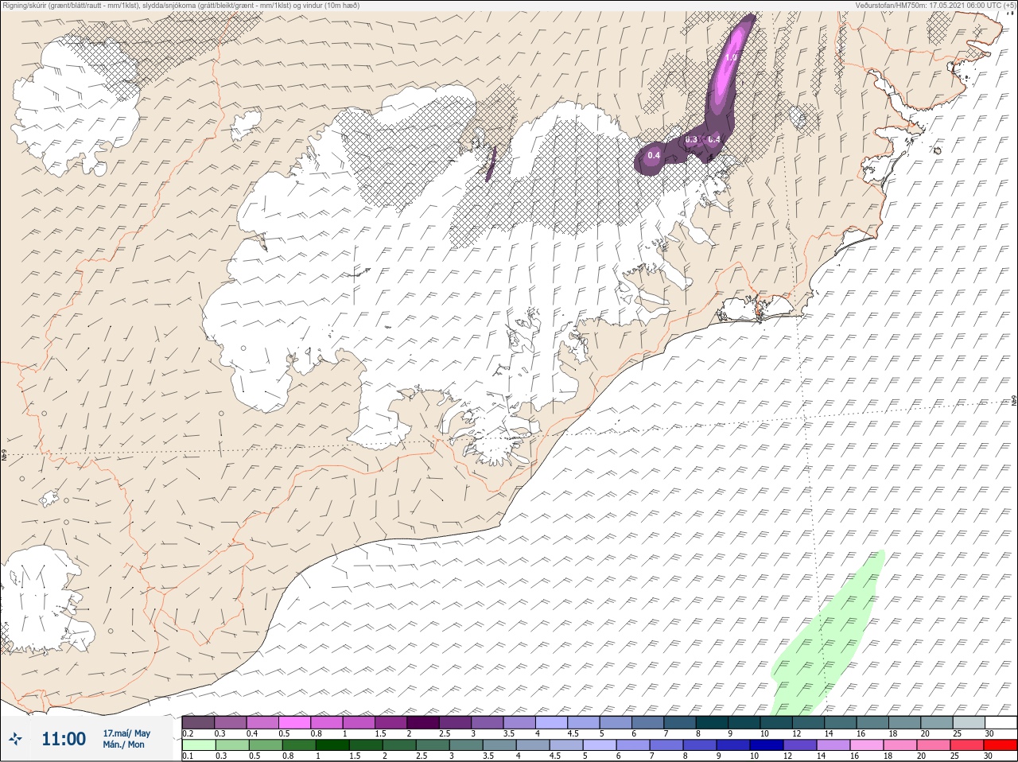This screenshot has height=762, width=1018.
Task: Click the light green rain area over the ocean
Action: [827, 636]
